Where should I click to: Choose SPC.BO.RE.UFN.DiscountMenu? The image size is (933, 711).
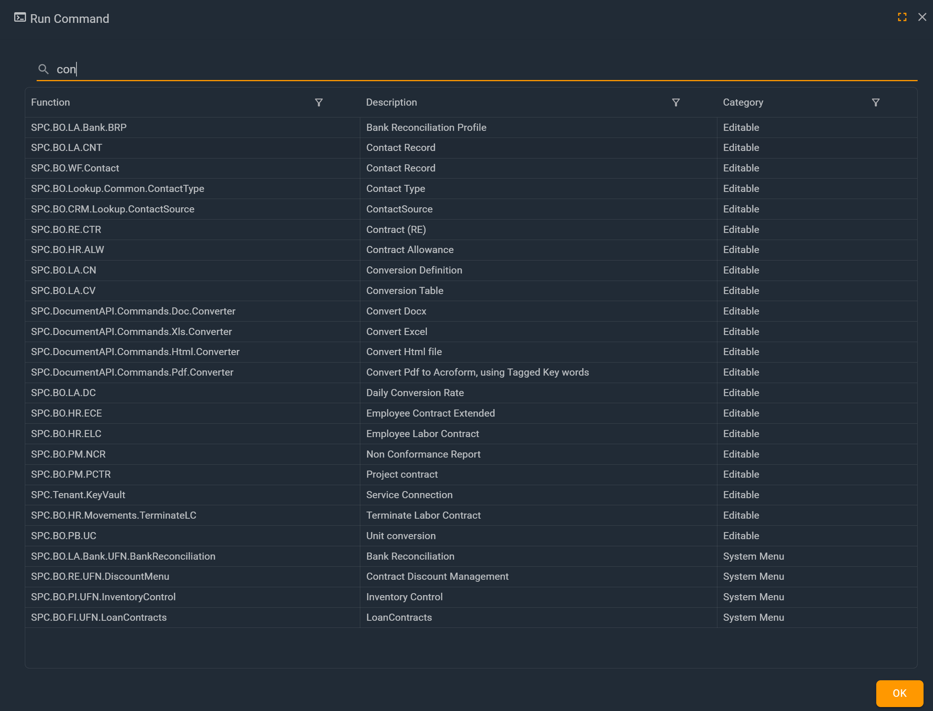click(x=100, y=577)
